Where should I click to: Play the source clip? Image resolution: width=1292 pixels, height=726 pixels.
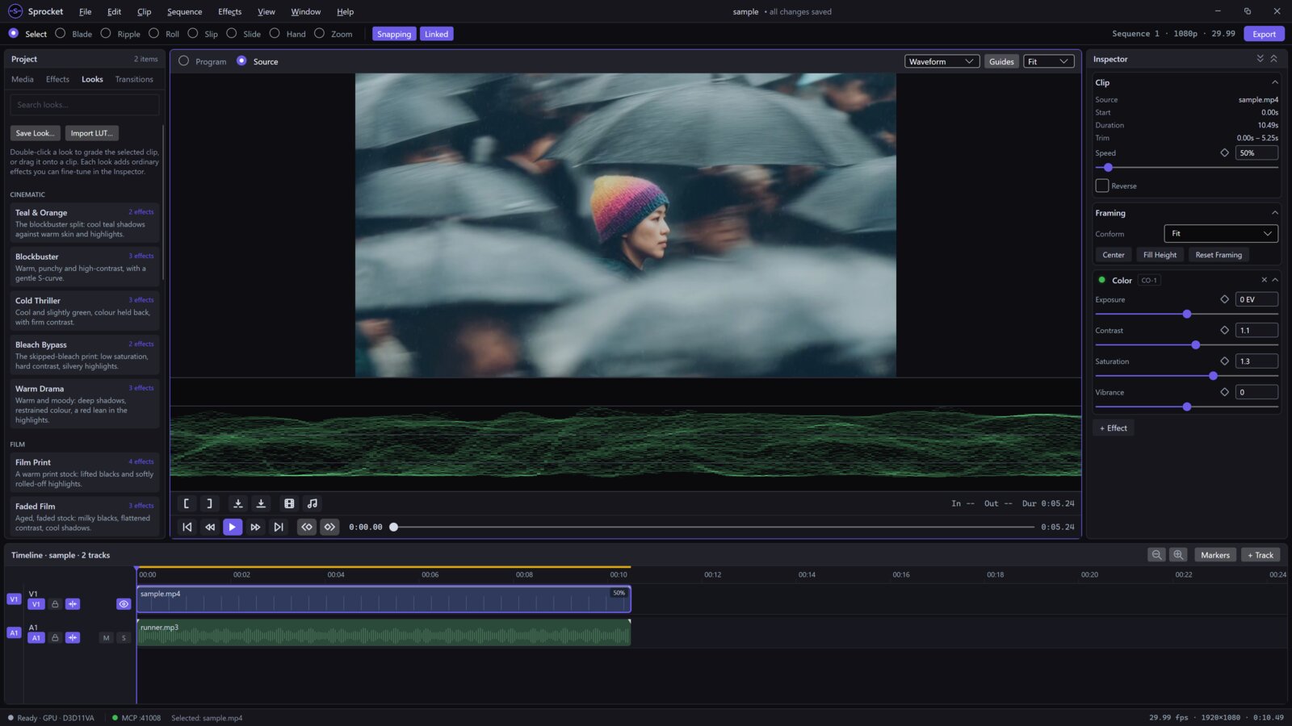(x=233, y=527)
